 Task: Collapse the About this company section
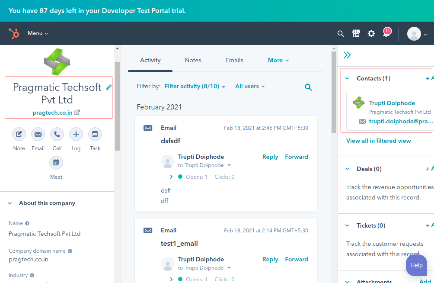coord(10,203)
